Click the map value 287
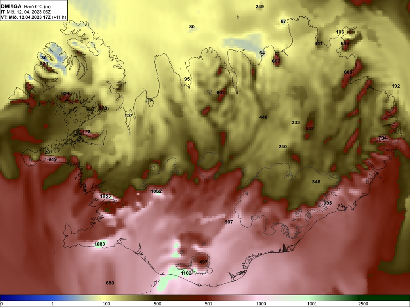This screenshot has width=410, height=307. click(x=48, y=152)
